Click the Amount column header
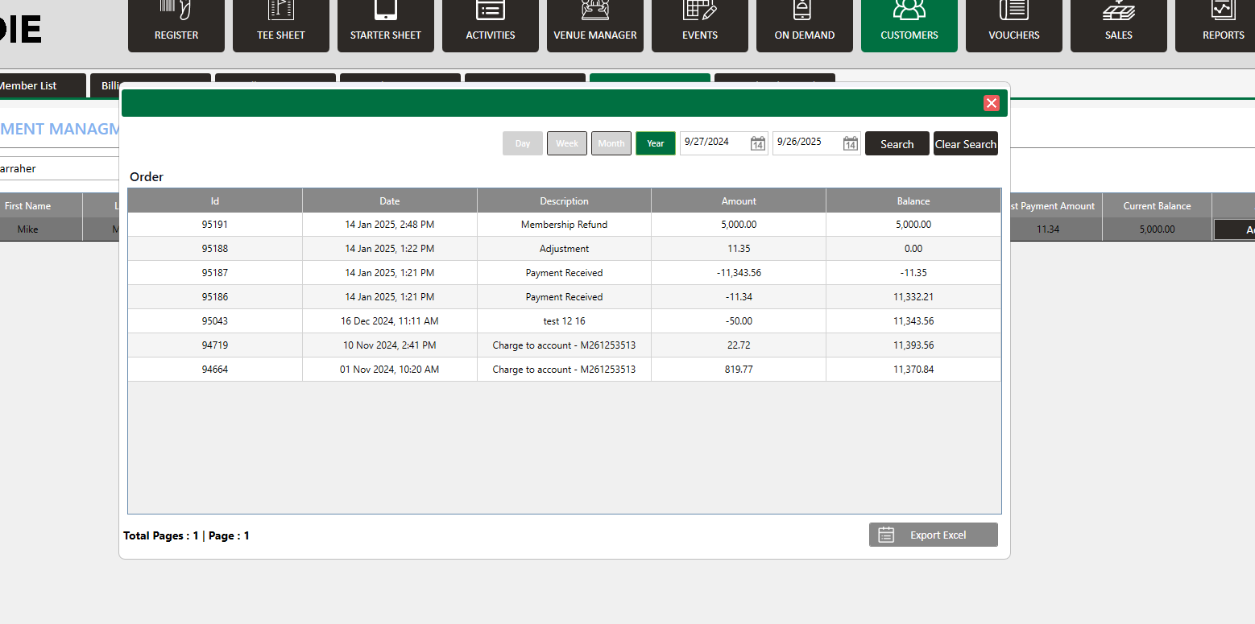This screenshot has height=624, width=1255. [x=739, y=201]
